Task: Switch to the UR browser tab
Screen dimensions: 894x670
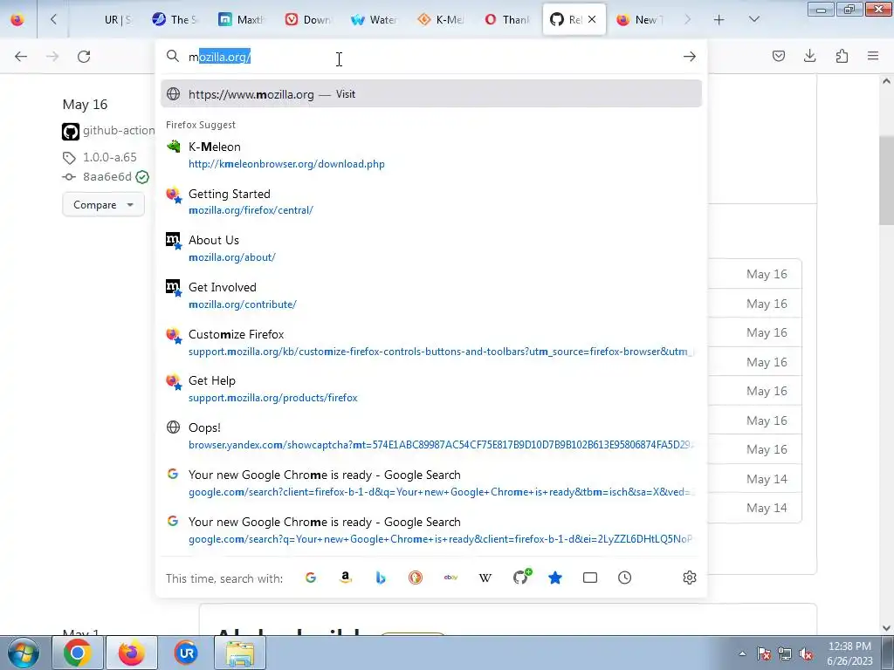Action: tap(118, 19)
